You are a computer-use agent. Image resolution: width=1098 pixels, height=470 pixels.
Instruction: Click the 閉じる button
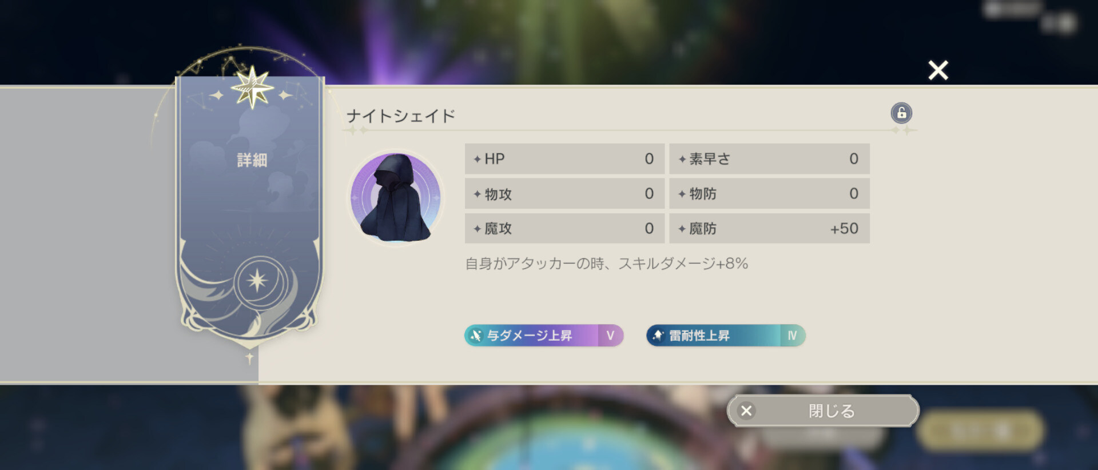(x=823, y=411)
